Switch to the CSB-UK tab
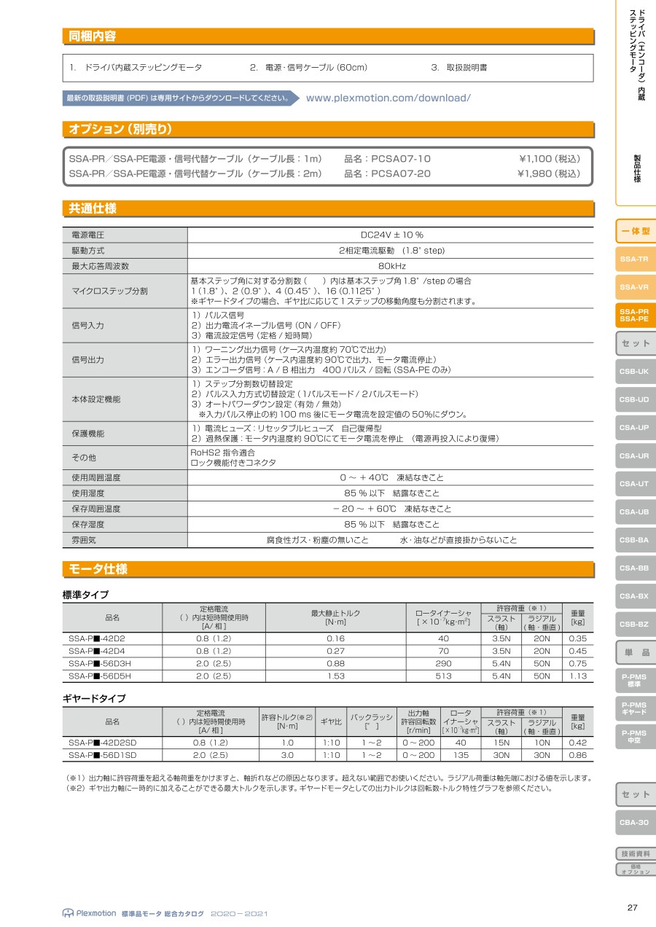This screenshot has height=927, width=656. pos(634,372)
